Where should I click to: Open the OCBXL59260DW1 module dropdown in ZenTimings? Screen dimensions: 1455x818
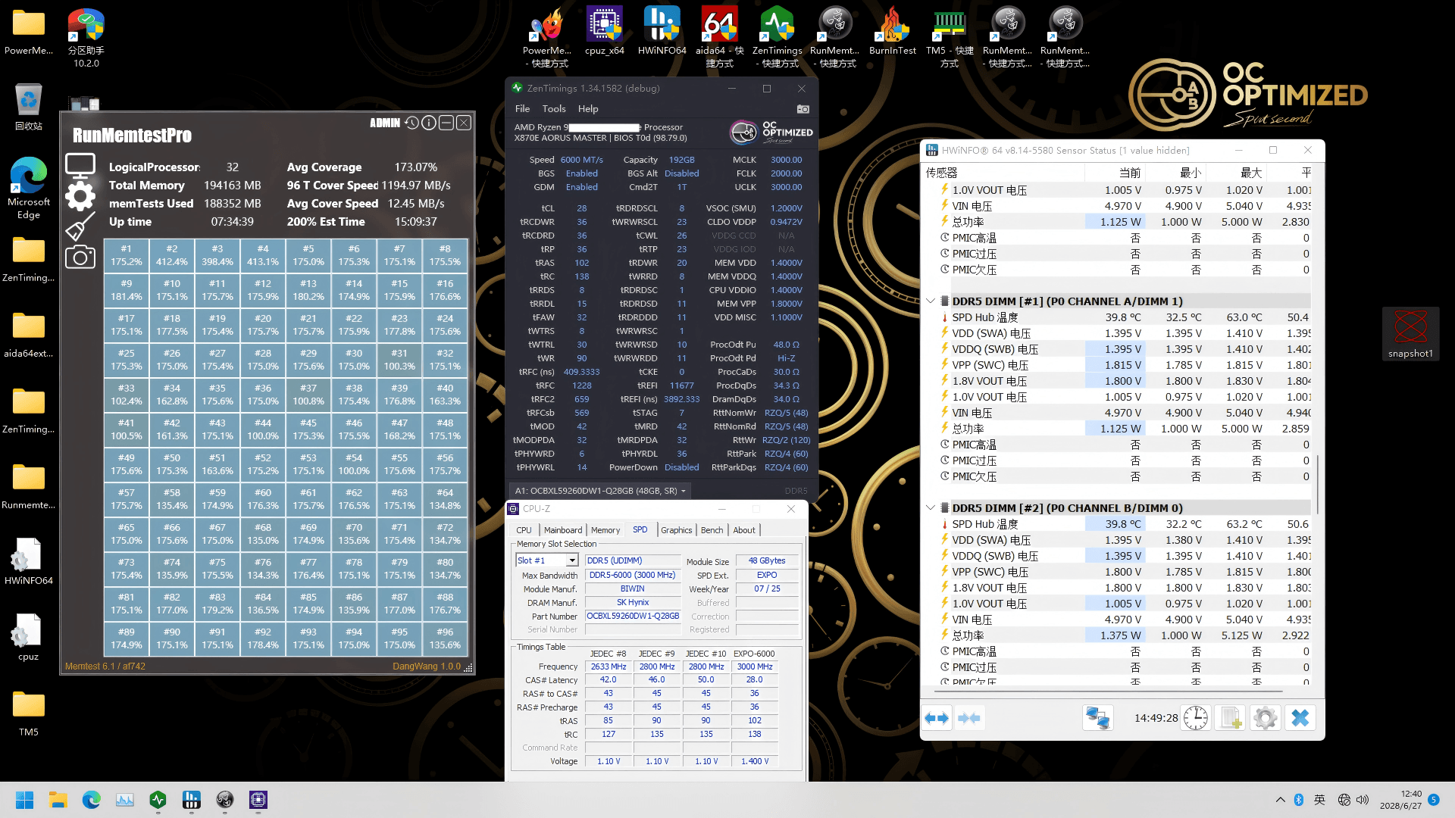click(682, 491)
